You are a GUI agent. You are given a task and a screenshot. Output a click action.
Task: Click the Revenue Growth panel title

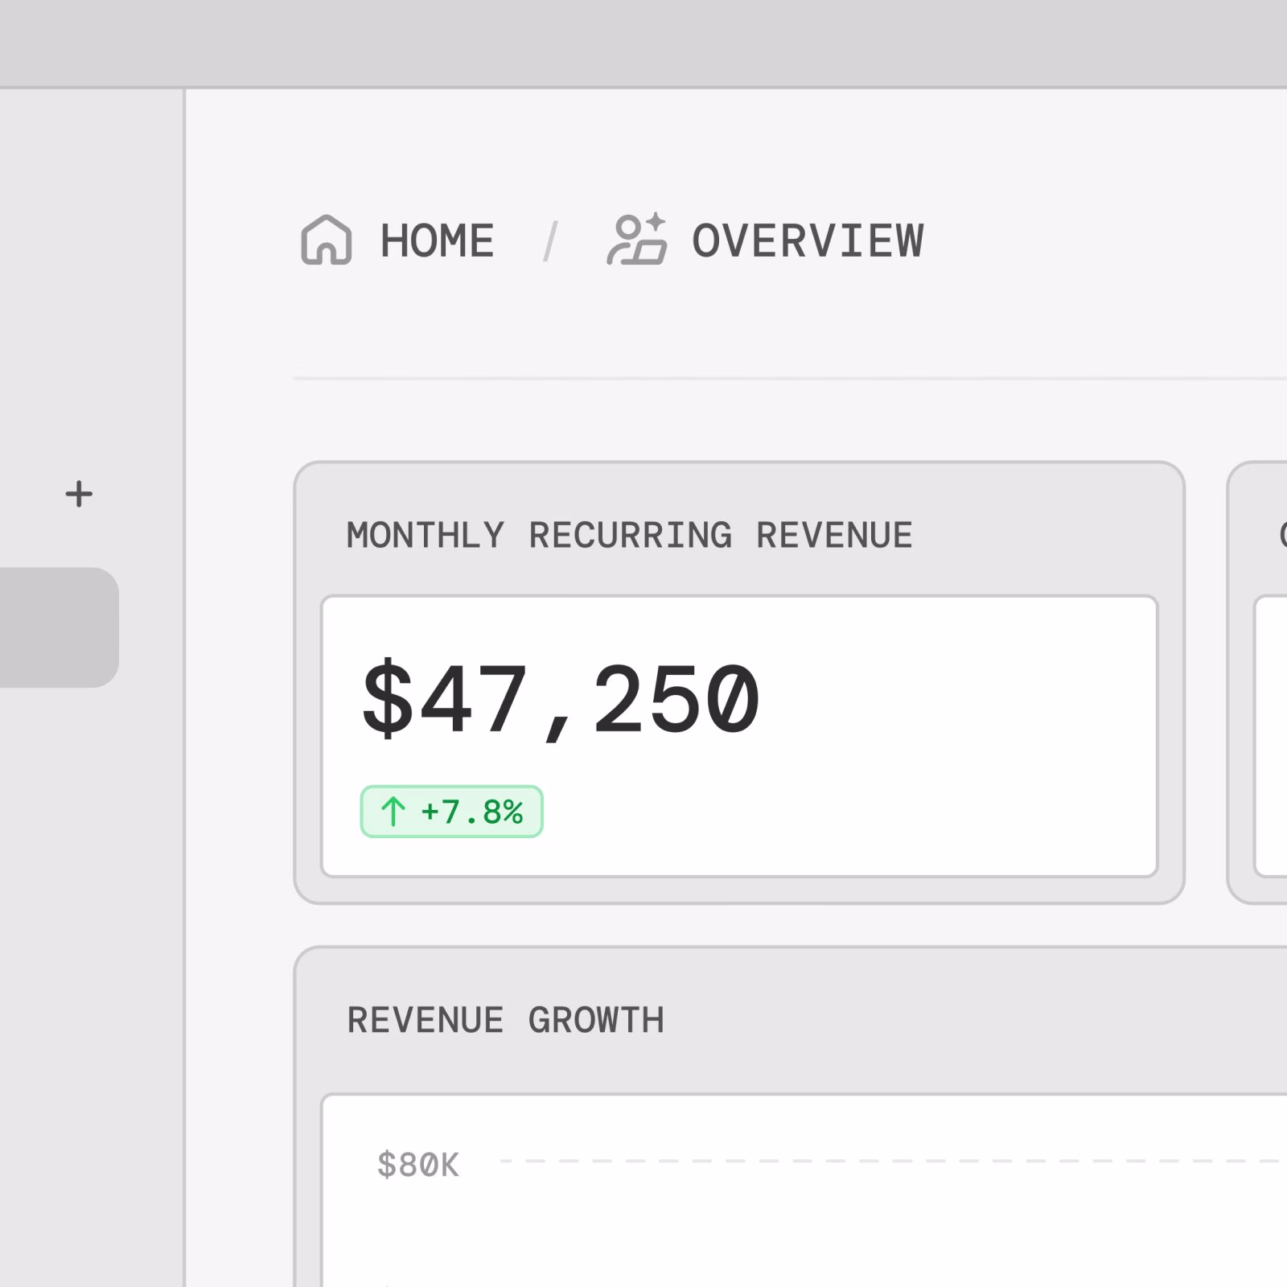[x=505, y=1020]
